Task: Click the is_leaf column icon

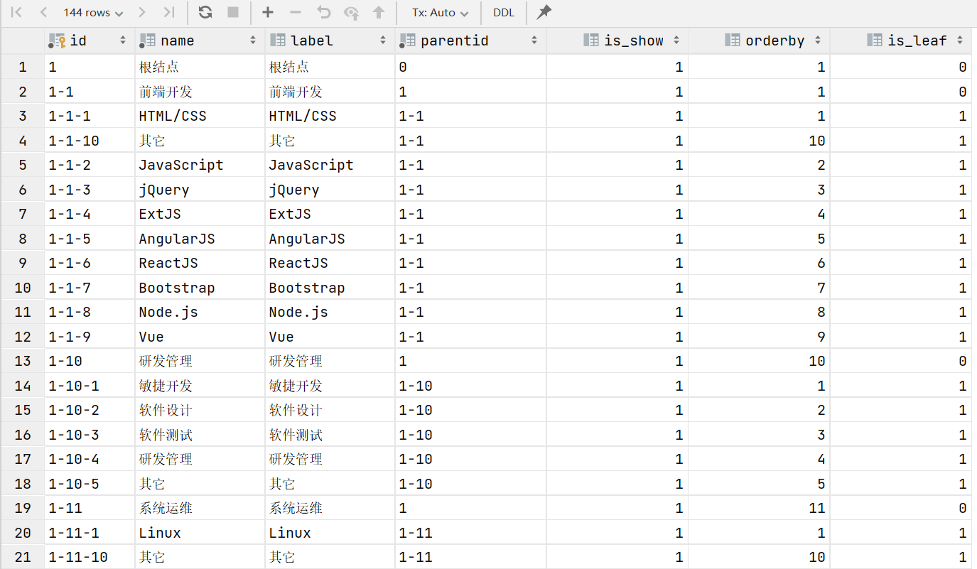Action: tap(875, 40)
